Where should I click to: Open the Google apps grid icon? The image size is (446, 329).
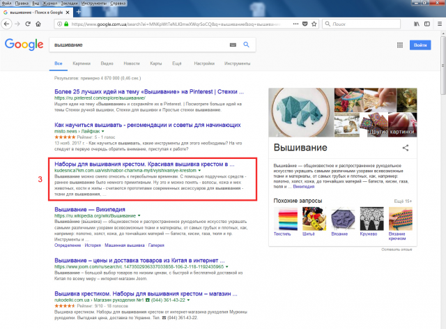[x=400, y=45]
